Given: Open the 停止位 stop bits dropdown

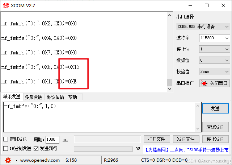Looking at the screenshot, I should pyautogui.click(x=214, y=49).
